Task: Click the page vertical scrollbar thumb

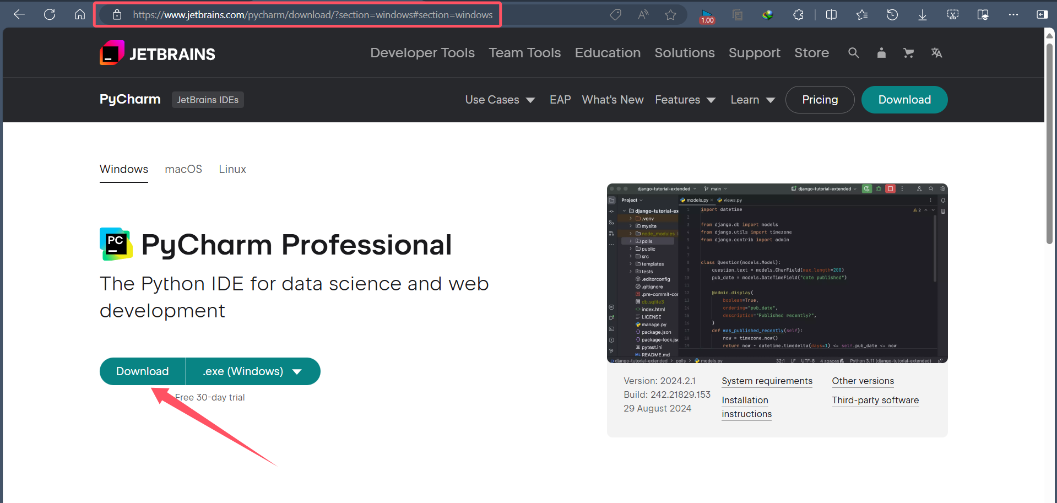Action: (x=1049, y=143)
